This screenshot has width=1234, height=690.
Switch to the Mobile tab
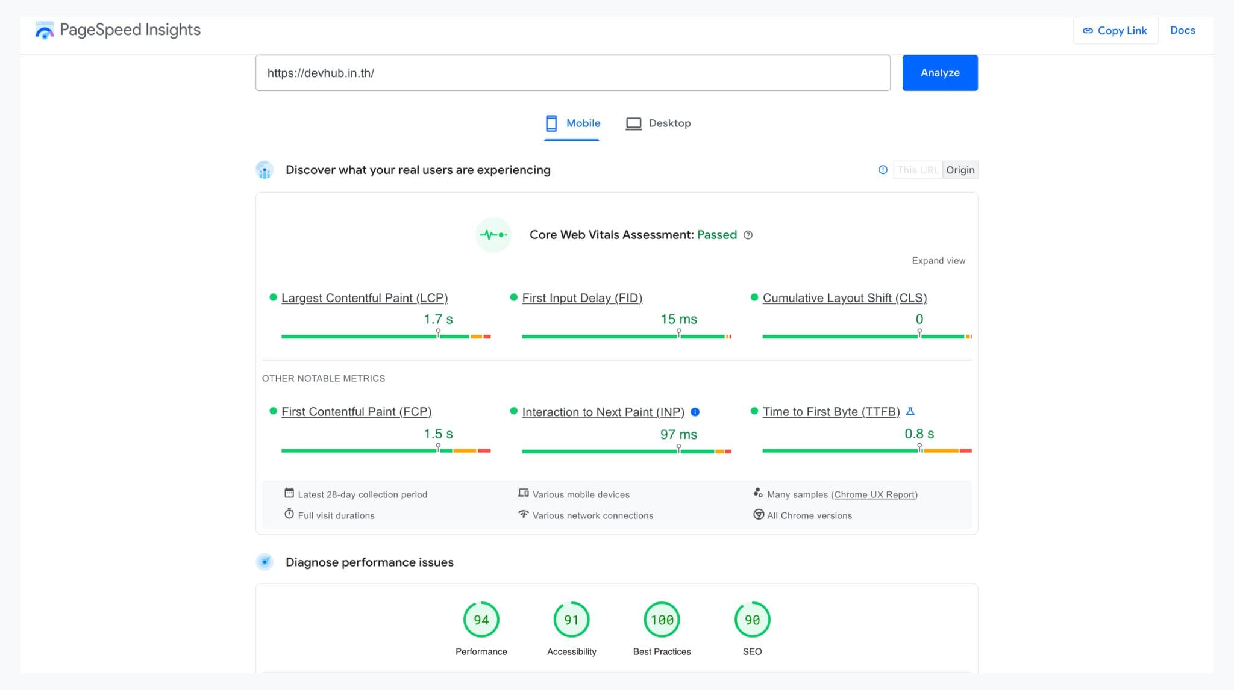click(571, 123)
